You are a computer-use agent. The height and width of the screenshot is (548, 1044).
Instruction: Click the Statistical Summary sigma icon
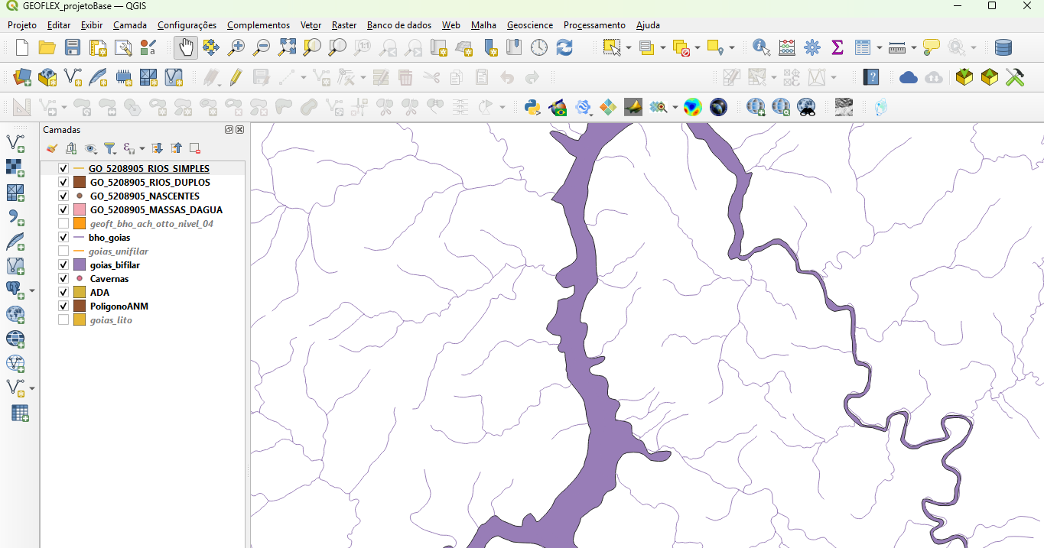(x=837, y=47)
